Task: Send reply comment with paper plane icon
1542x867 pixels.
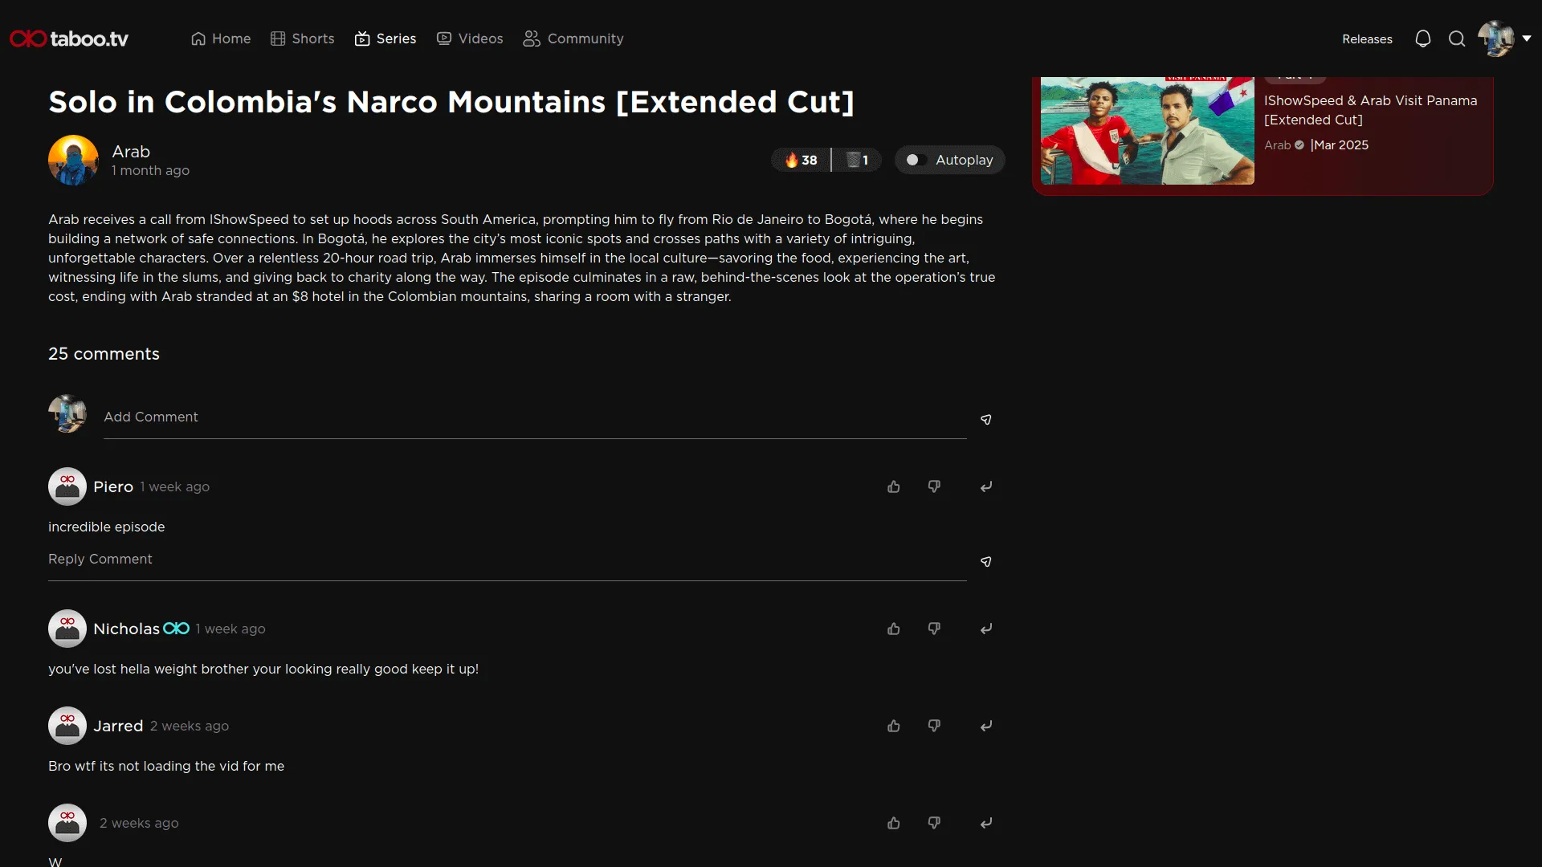Action: point(985,562)
